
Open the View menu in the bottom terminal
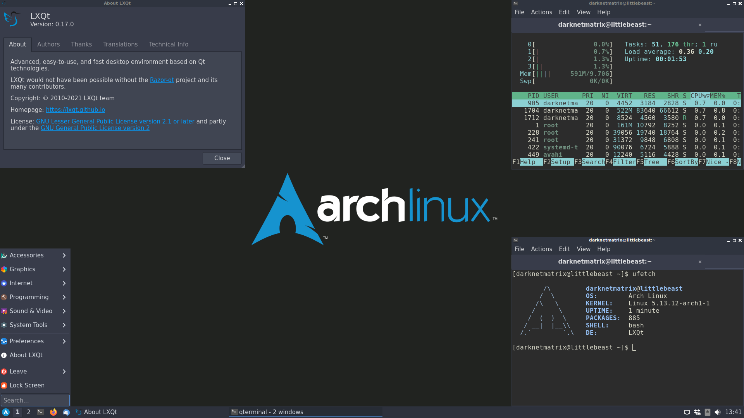(583, 249)
